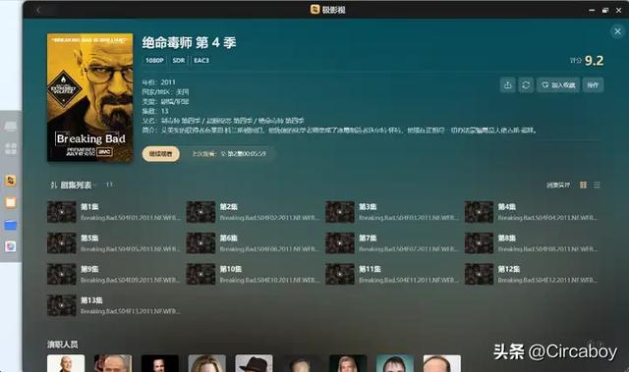Click the refresh metadata icon button
The width and height of the screenshot is (629, 372).
point(526,84)
